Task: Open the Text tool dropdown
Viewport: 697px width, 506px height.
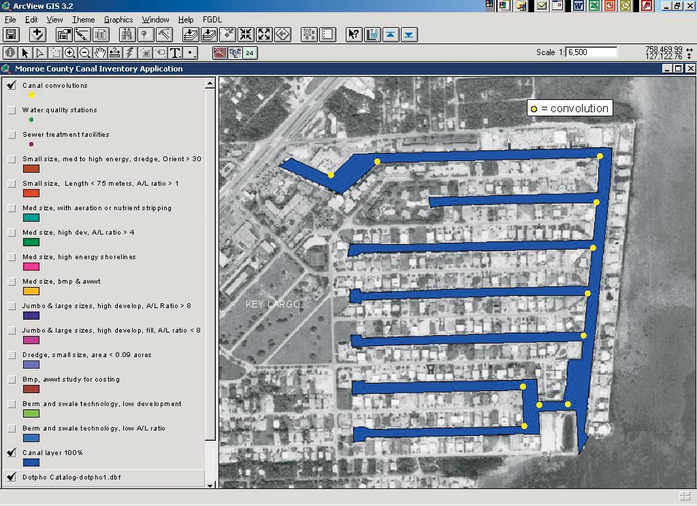Action: coord(175,53)
